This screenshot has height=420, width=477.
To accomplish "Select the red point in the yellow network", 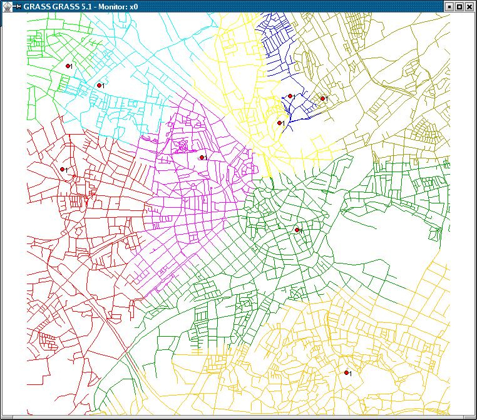I will point(279,123).
